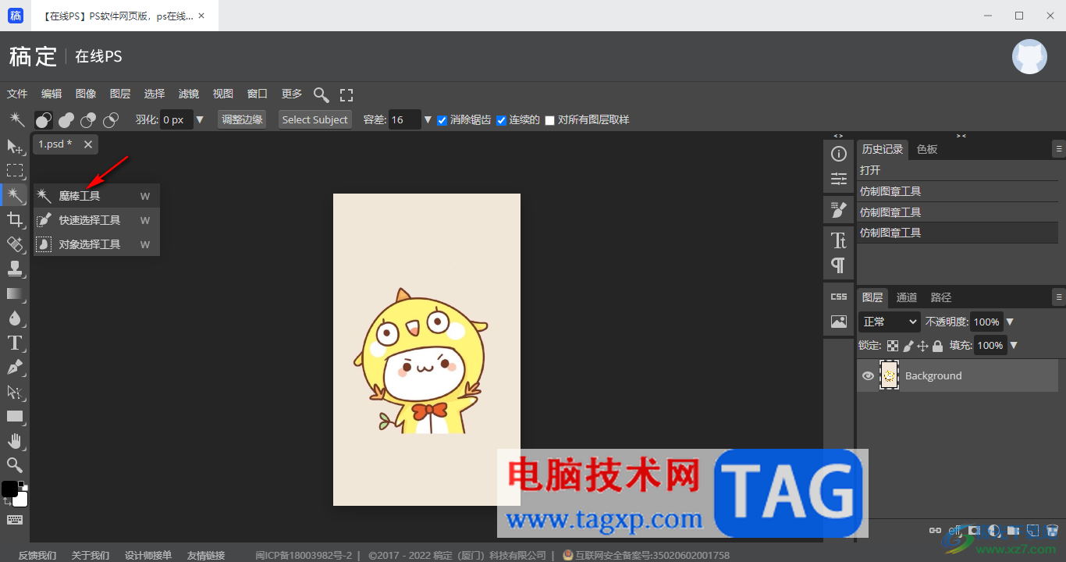Select the Clone Stamp tool
The image size is (1066, 562).
point(15,269)
